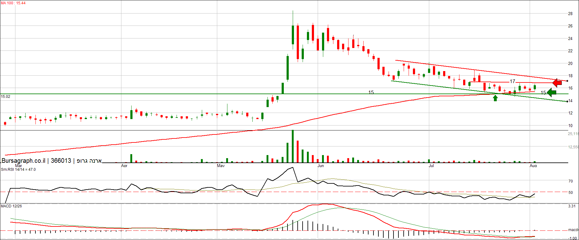Select the Apr label on the time axis
This screenshot has width=579, height=240.
coord(124,166)
